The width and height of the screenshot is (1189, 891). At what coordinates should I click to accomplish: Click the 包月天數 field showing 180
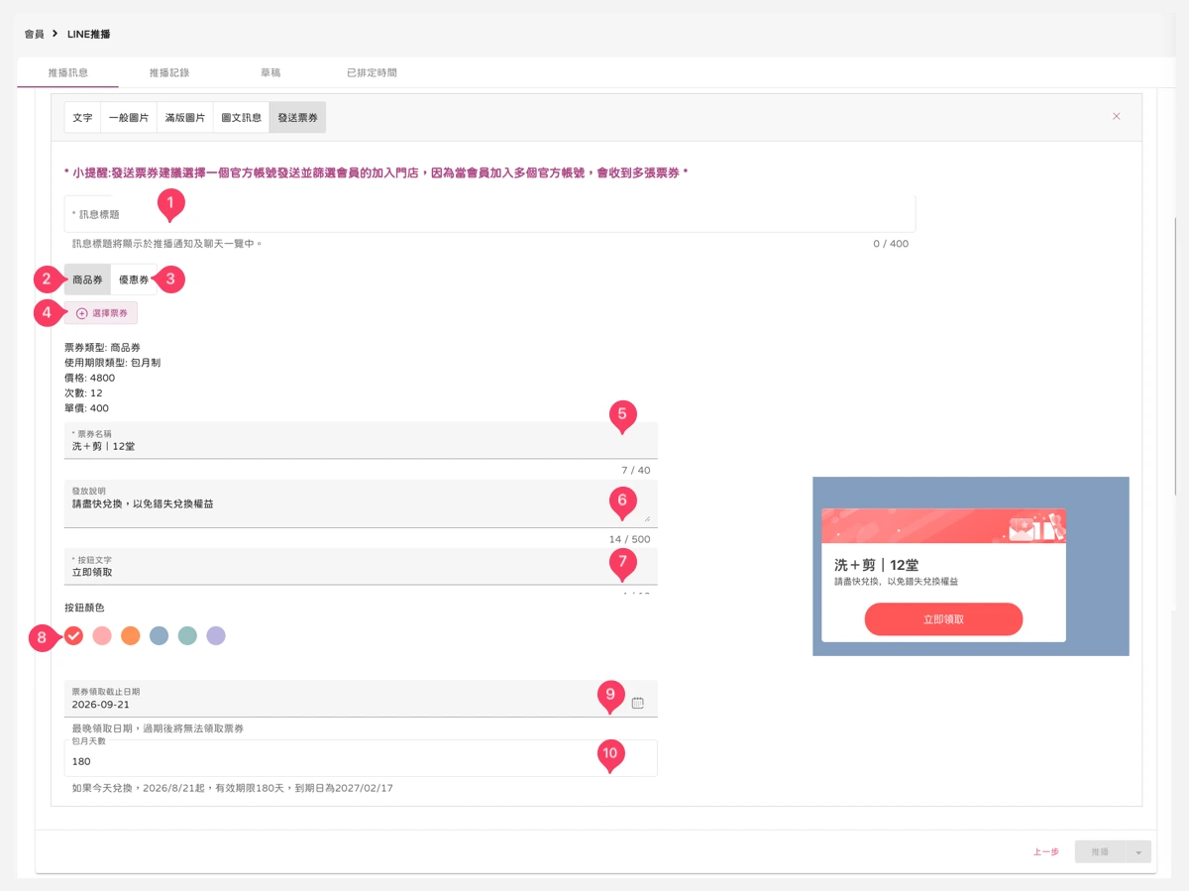point(361,758)
